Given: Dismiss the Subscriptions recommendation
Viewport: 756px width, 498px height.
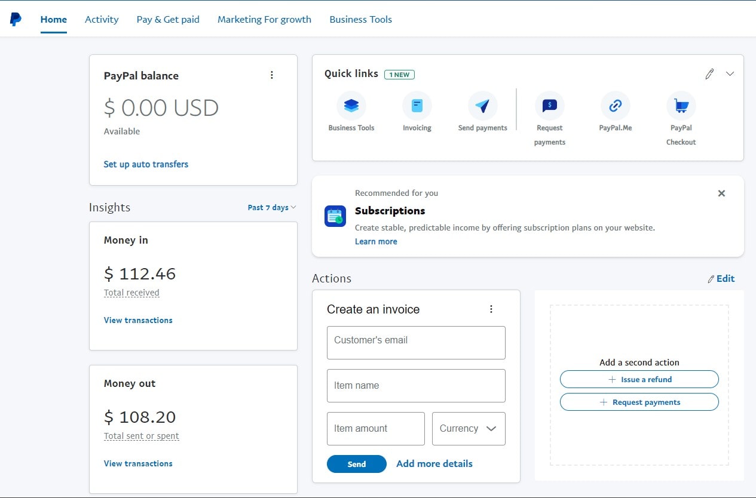Looking at the screenshot, I should pyautogui.click(x=721, y=193).
